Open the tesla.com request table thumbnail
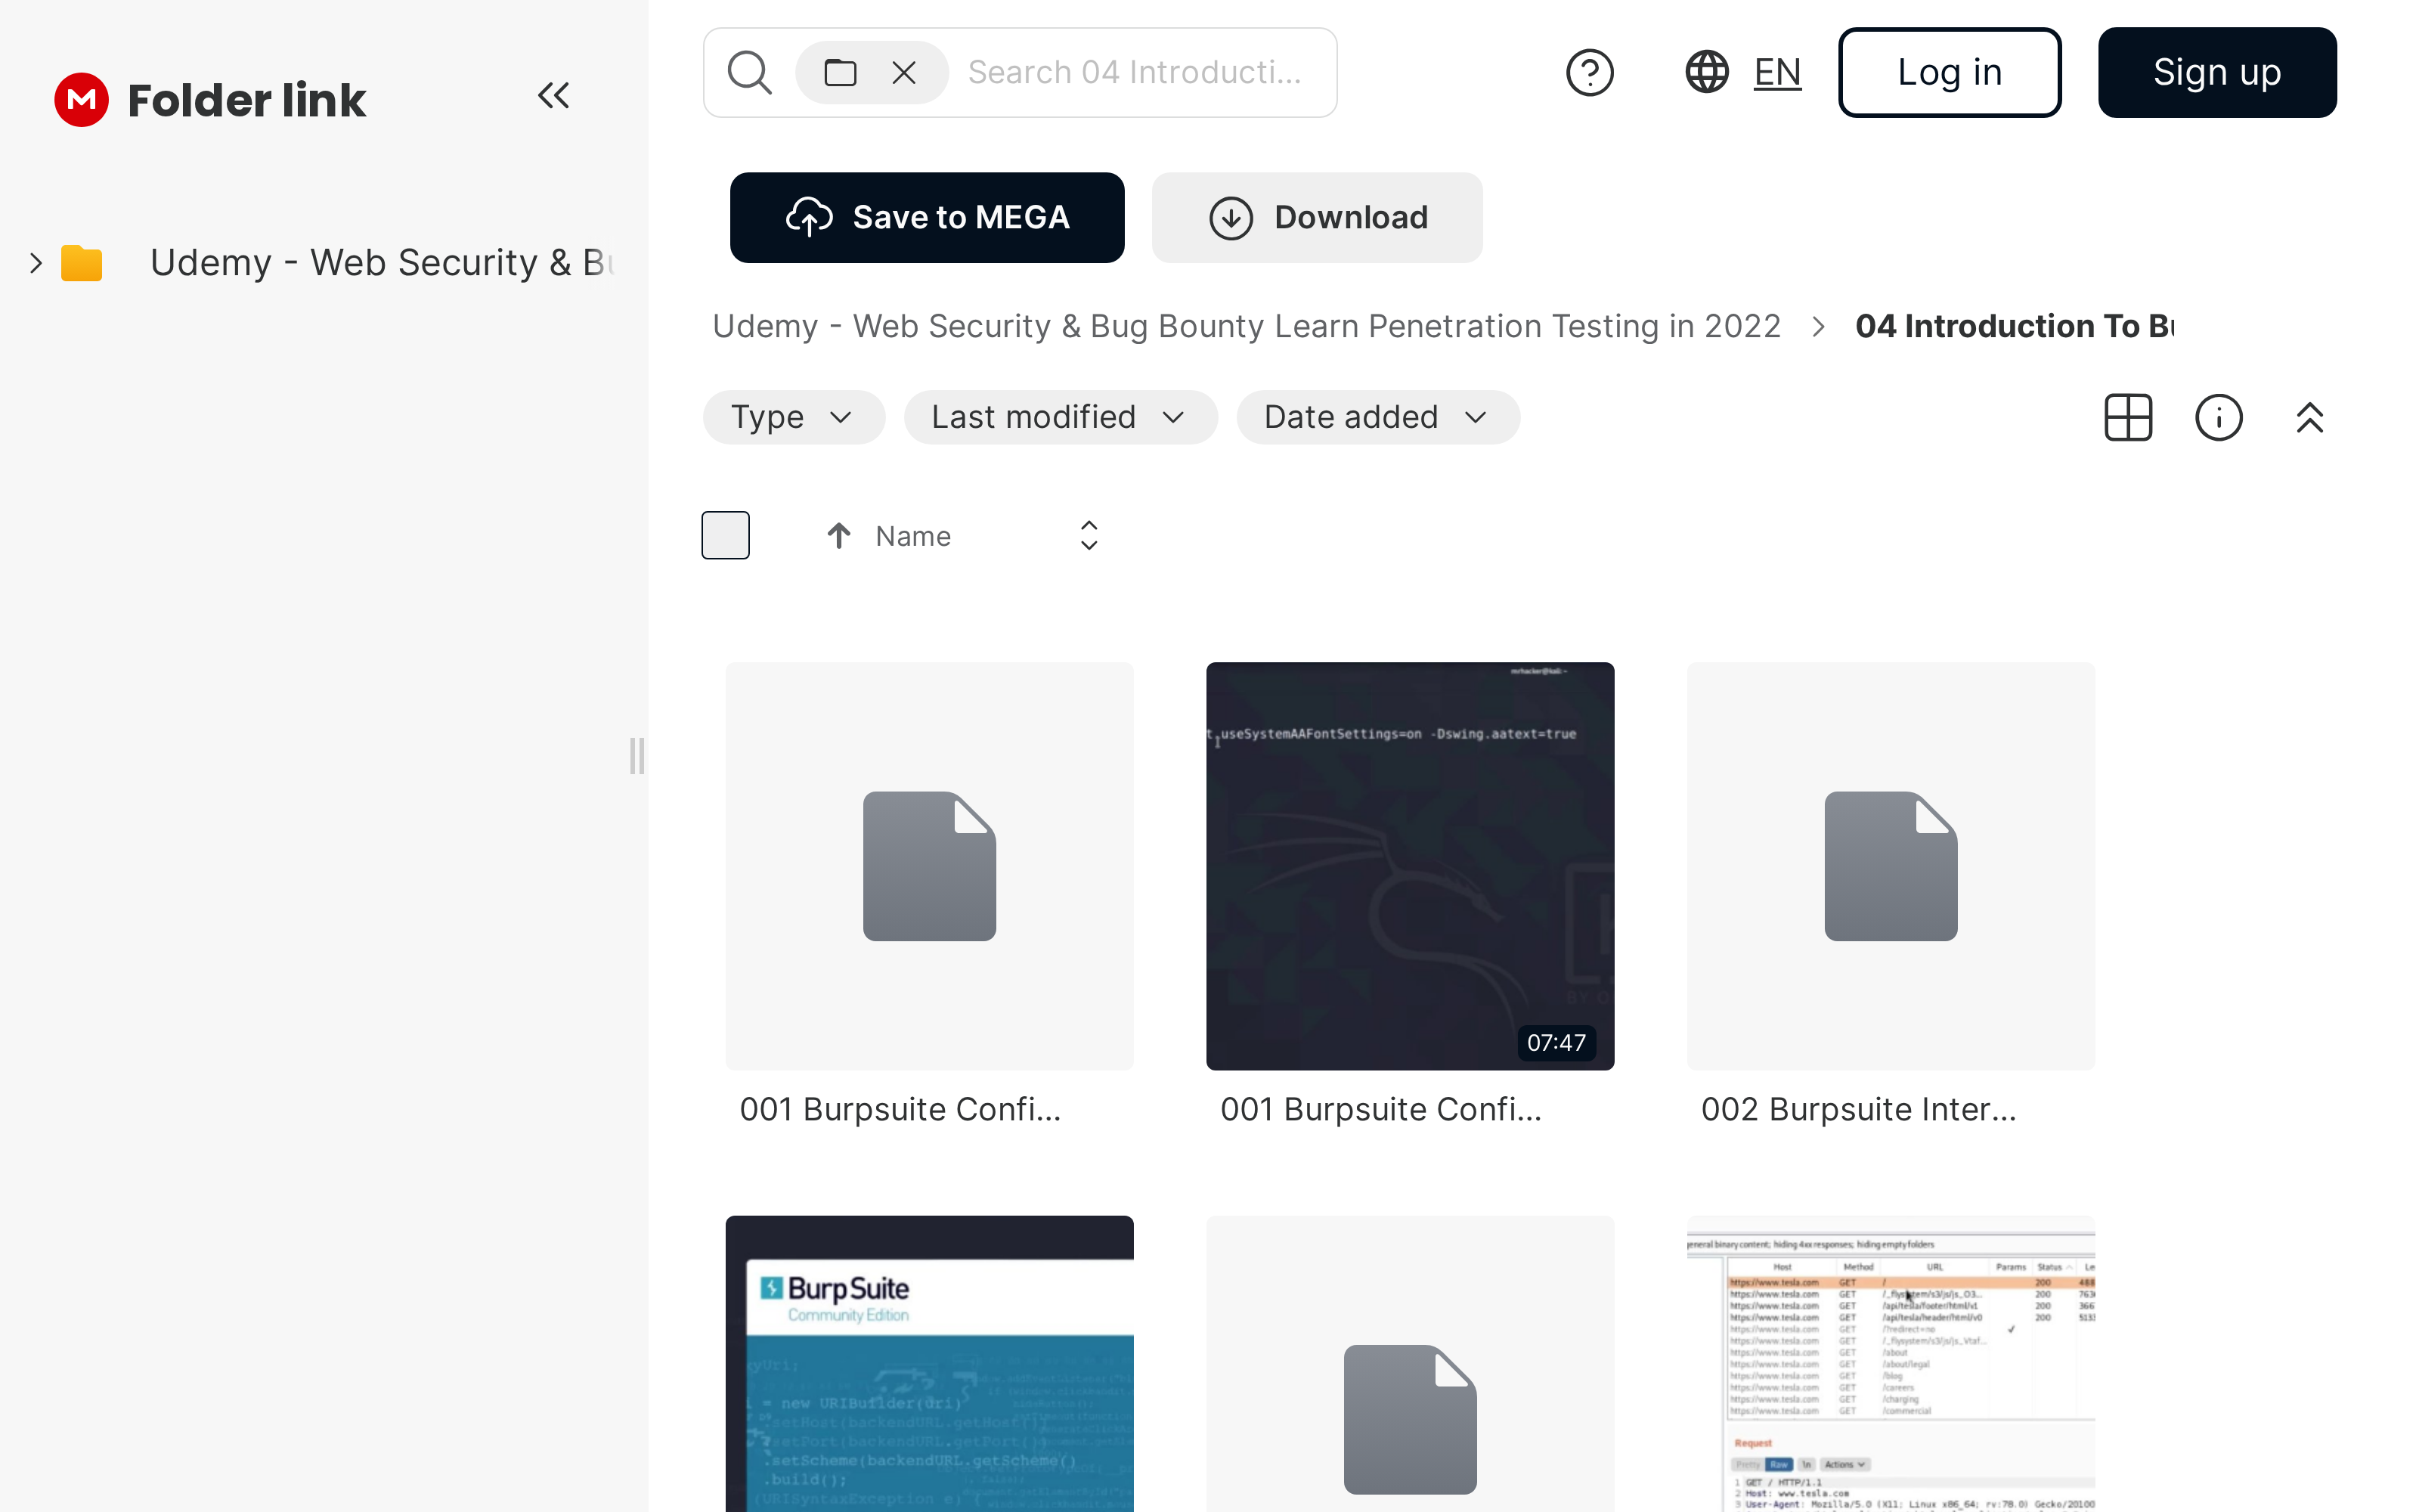 click(x=1891, y=1364)
